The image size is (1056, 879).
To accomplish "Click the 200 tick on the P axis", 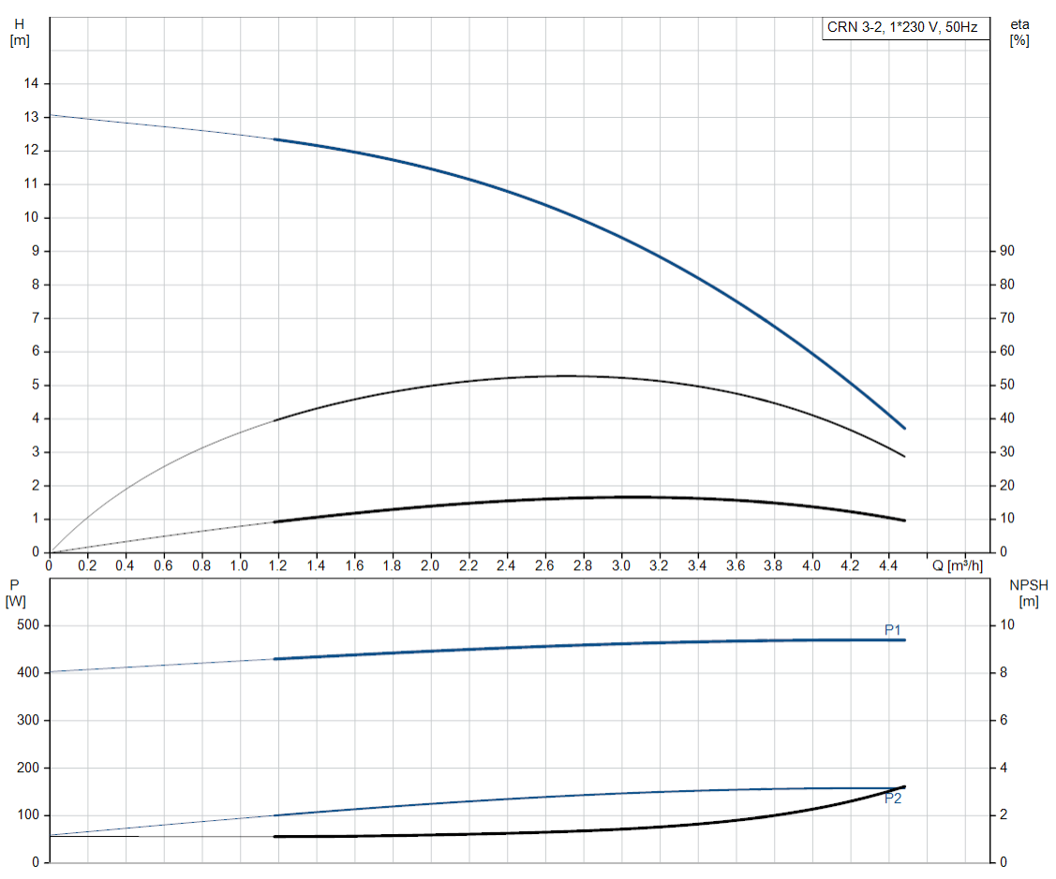I will (27, 768).
